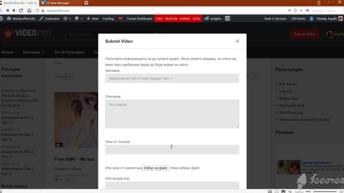
Task: Click the WordPress logo in admin bar
Action: click(x=2, y=19)
